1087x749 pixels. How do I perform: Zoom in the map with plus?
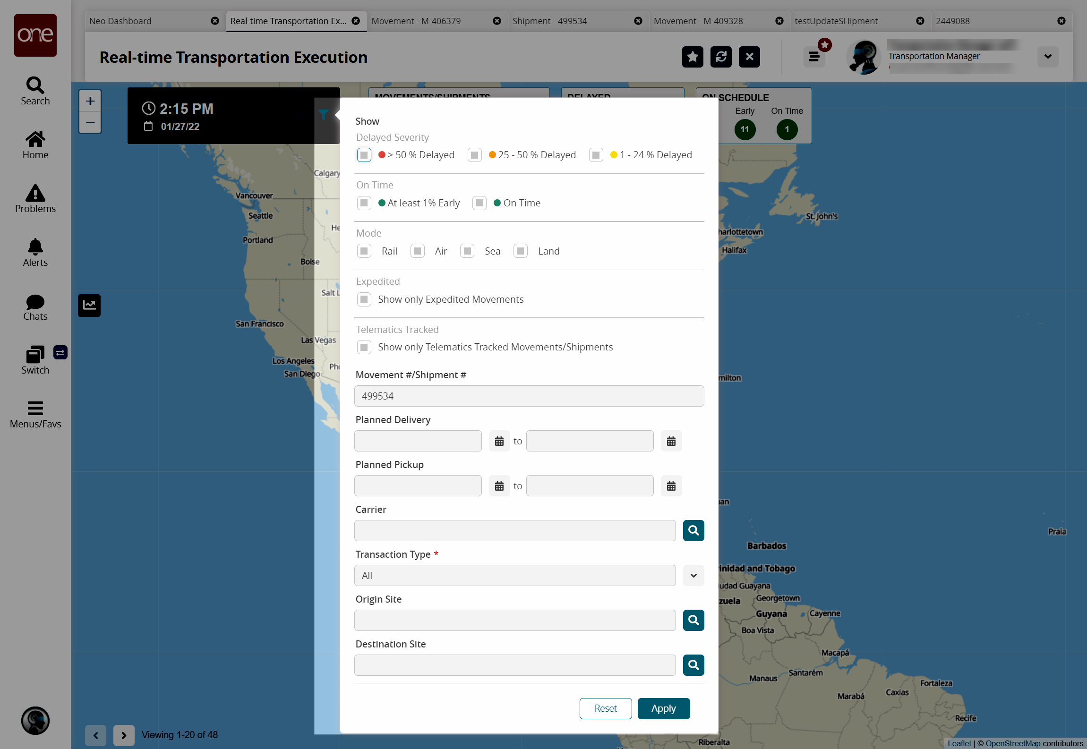pyautogui.click(x=90, y=101)
